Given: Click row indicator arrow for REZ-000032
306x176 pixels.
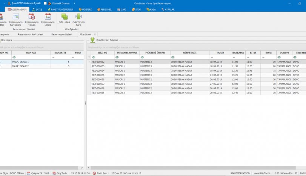Looking at the screenshot, I should (89, 62).
